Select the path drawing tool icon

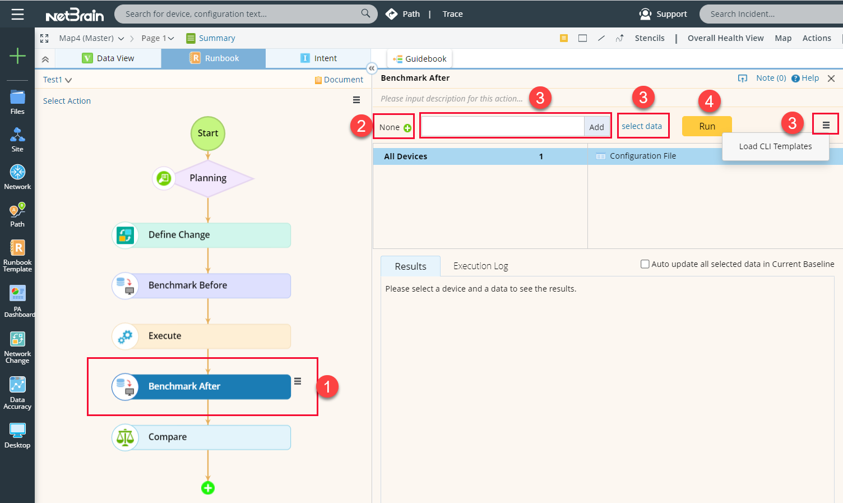[620, 38]
